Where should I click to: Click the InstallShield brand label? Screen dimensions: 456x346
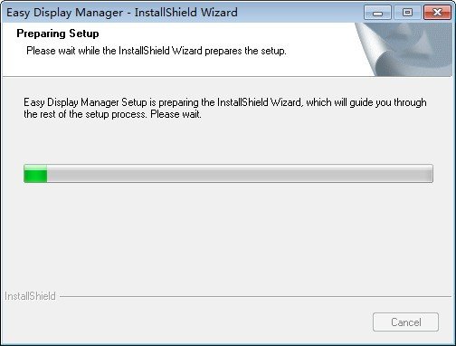[x=30, y=296]
